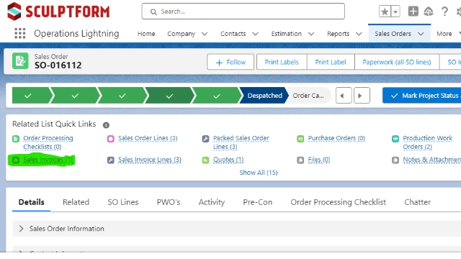Screen dimensions: 461x259
Task: Open the Estimation nav dropdown chevron
Action: pos(311,34)
